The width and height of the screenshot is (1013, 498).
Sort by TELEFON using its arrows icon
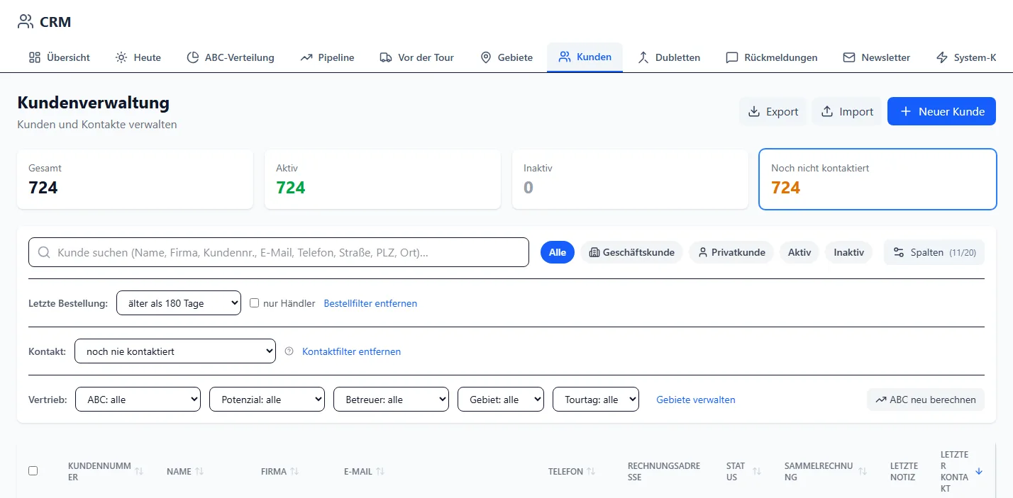pyautogui.click(x=591, y=471)
